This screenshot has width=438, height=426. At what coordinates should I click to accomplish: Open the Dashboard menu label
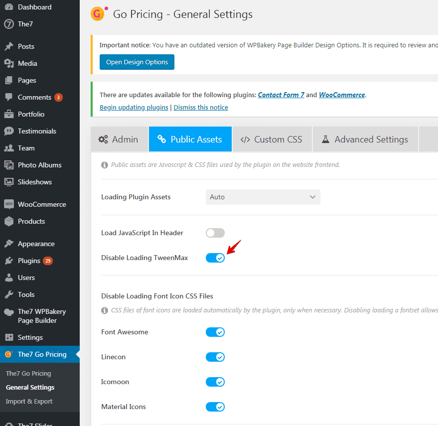click(x=35, y=7)
